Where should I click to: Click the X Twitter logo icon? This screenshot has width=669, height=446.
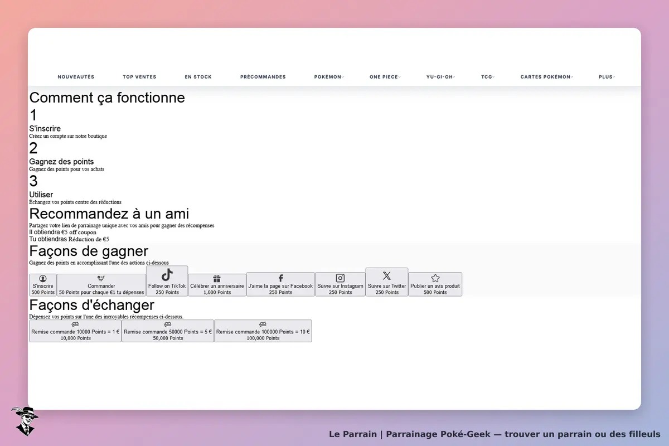click(387, 276)
